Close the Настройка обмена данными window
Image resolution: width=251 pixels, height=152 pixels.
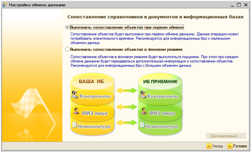246,5
